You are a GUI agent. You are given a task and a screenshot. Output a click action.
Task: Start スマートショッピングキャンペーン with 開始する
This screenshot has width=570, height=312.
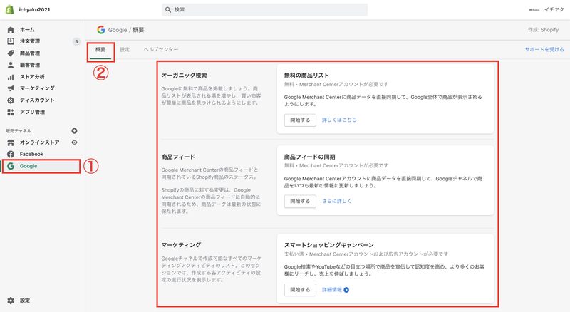point(300,290)
